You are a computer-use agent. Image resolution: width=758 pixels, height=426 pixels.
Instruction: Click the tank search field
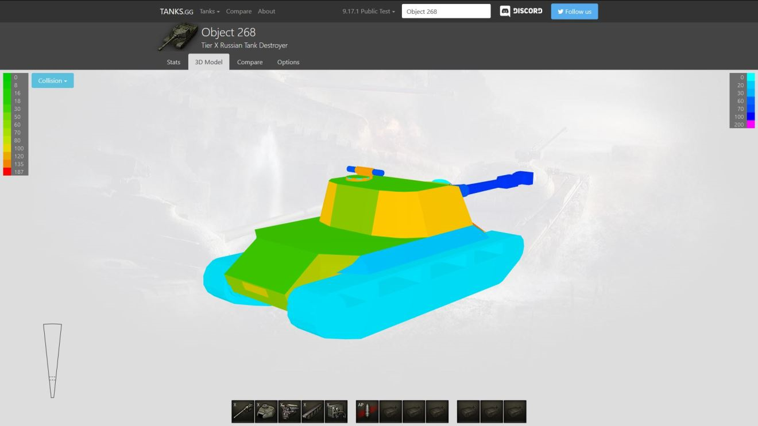(x=446, y=11)
